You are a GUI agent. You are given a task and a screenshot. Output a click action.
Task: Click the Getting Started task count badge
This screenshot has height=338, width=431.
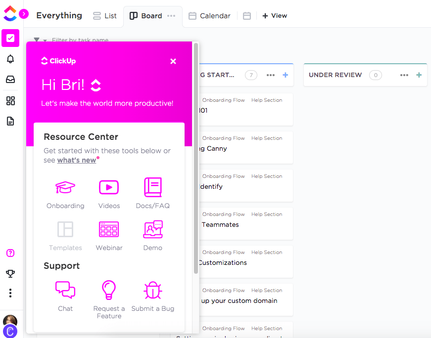[x=251, y=75]
